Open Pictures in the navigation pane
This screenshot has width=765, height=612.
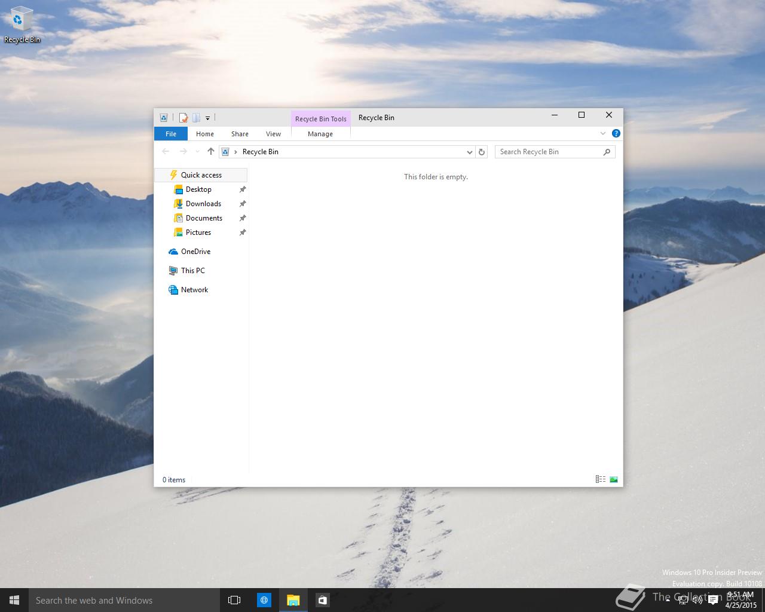coord(198,232)
